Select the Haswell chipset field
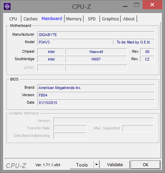The image size is (165, 173). (96, 52)
